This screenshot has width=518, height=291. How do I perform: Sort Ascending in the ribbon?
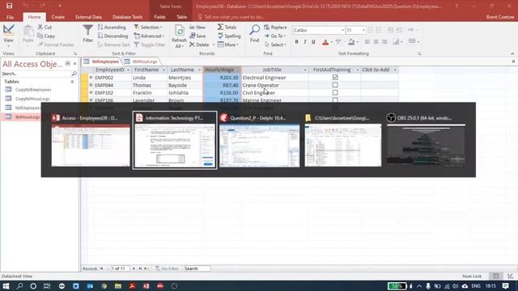112,27
